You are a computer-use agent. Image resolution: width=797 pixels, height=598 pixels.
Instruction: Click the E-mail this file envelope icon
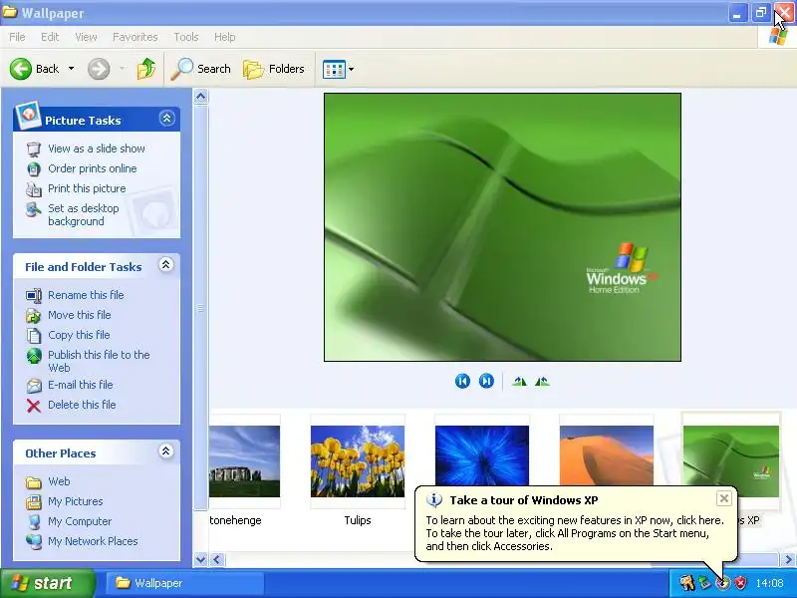pos(34,386)
